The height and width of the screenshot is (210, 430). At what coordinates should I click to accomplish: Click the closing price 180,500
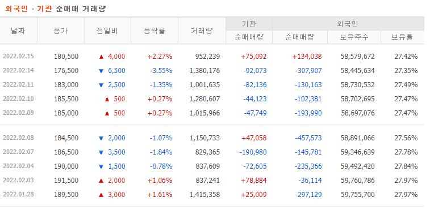[x=66, y=57]
